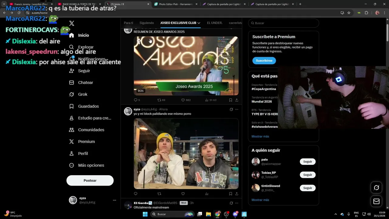Open the floating Grok button at bottom right
389x219 pixels.
[376, 188]
